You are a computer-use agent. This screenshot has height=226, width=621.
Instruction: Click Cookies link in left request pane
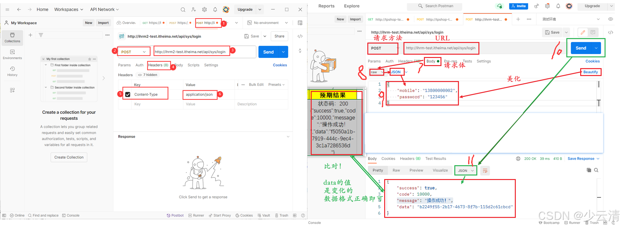280,65
